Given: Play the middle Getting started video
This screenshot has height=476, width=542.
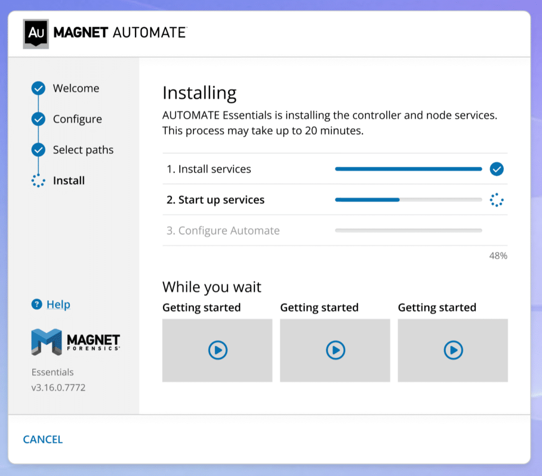Looking at the screenshot, I should click(x=335, y=350).
